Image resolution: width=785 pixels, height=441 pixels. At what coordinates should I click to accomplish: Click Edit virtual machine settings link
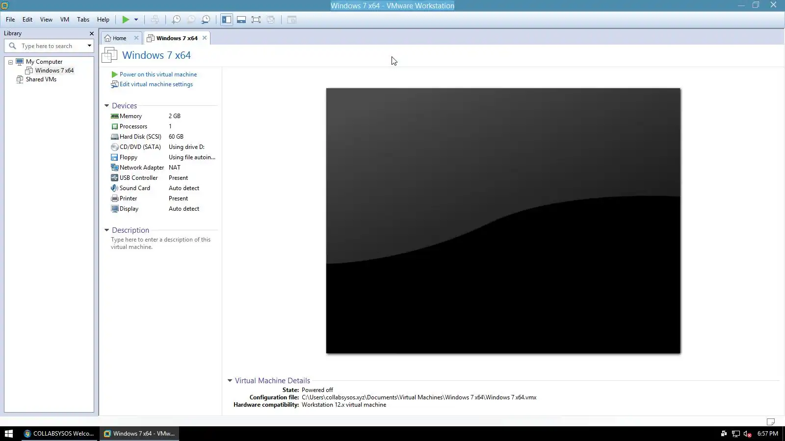pyautogui.click(x=156, y=84)
